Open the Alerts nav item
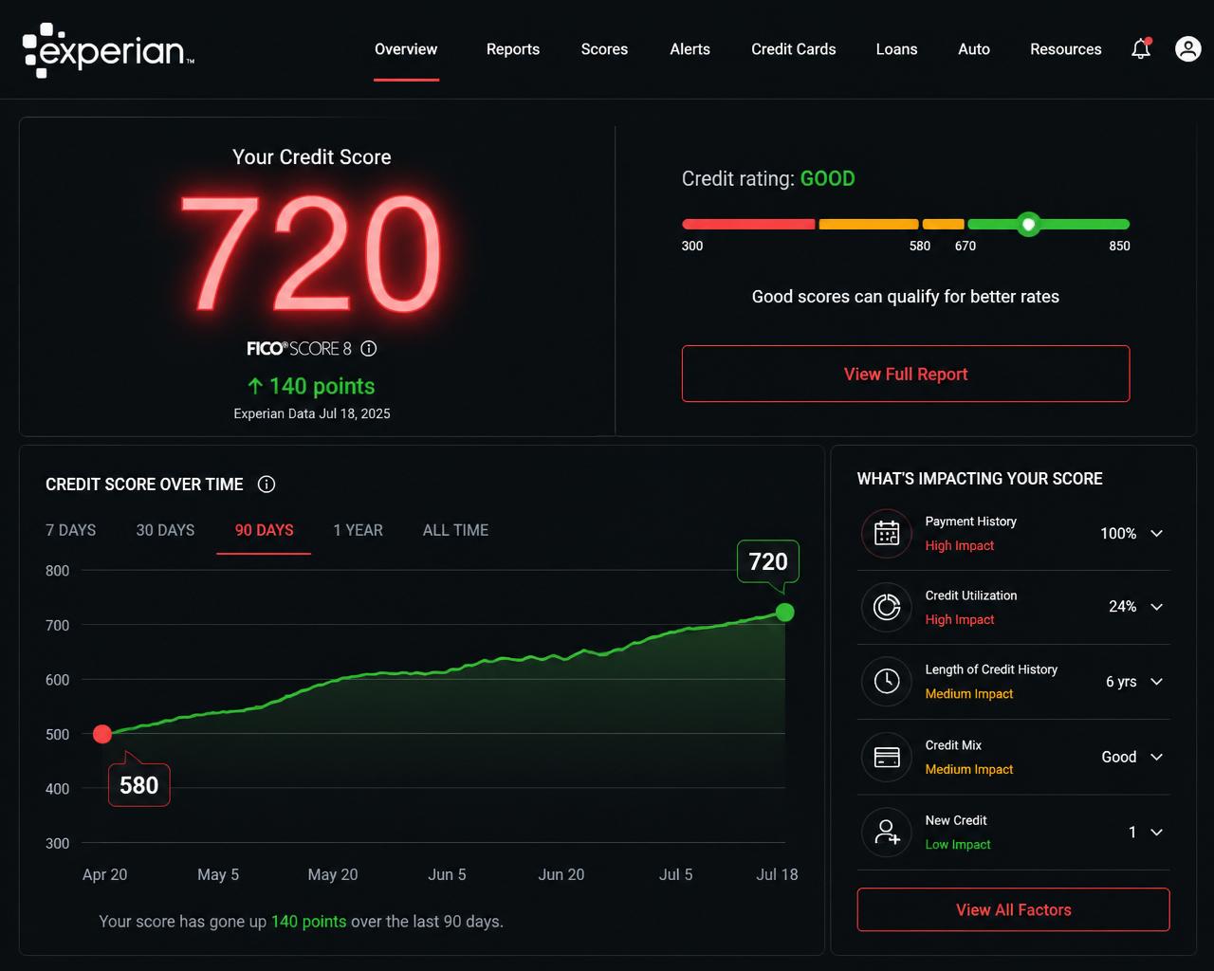Viewport: 1214px width, 971px height. (x=690, y=49)
